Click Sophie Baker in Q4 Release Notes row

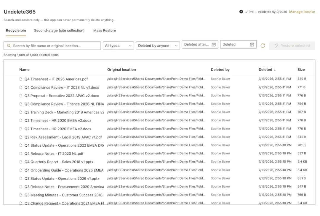click(x=220, y=153)
